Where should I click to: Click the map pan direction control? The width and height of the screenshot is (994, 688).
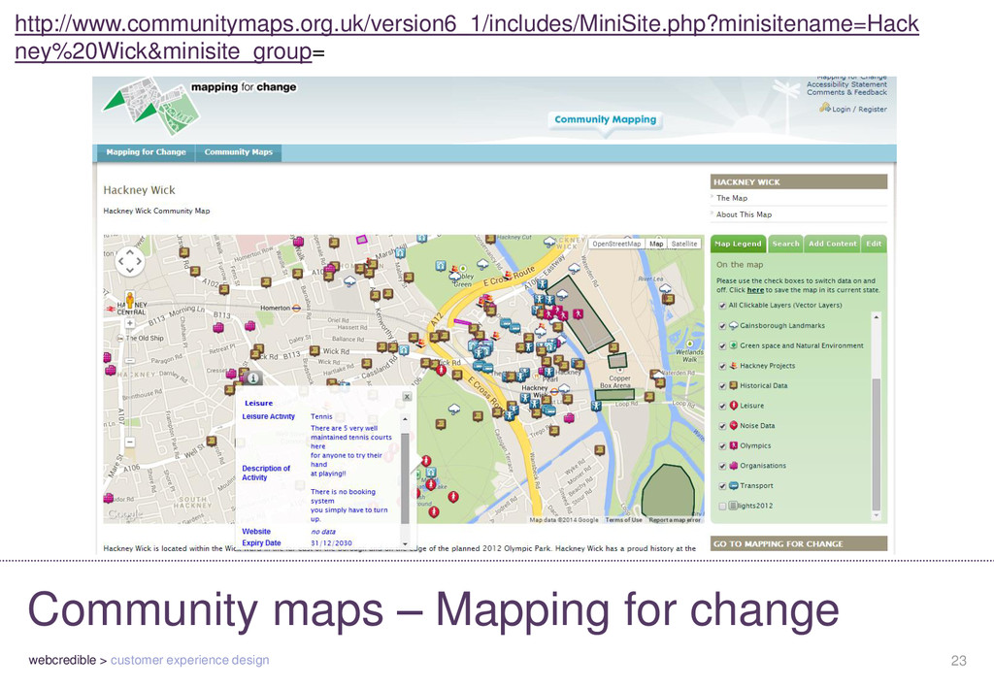click(x=129, y=261)
